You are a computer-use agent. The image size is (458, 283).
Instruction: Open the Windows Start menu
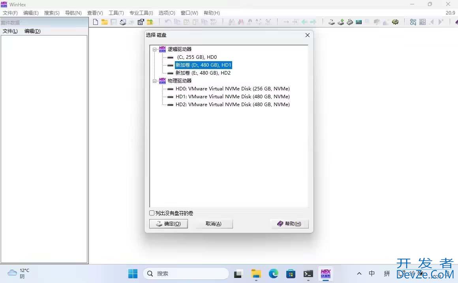click(x=133, y=274)
